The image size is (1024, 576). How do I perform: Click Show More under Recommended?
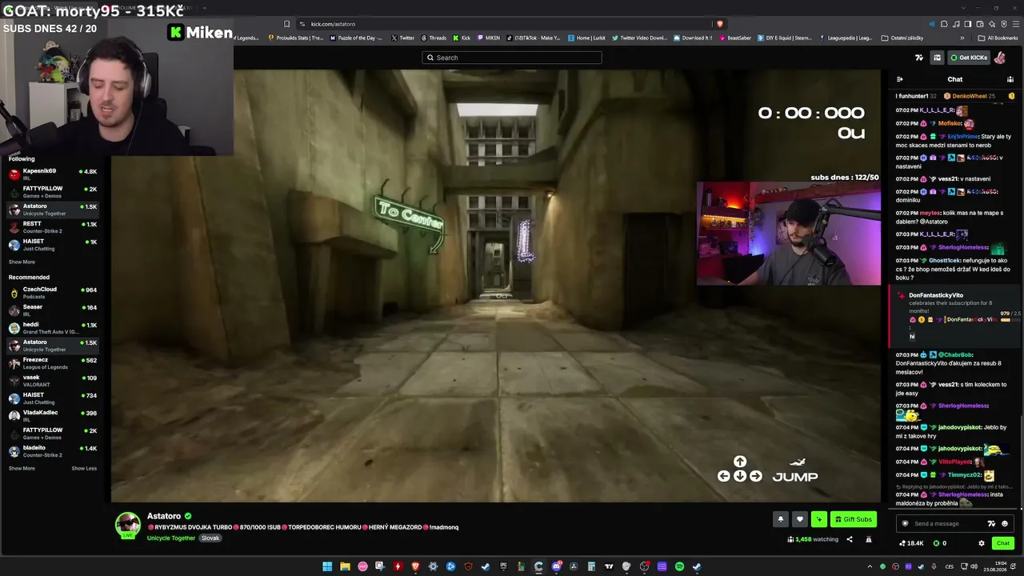[22, 468]
